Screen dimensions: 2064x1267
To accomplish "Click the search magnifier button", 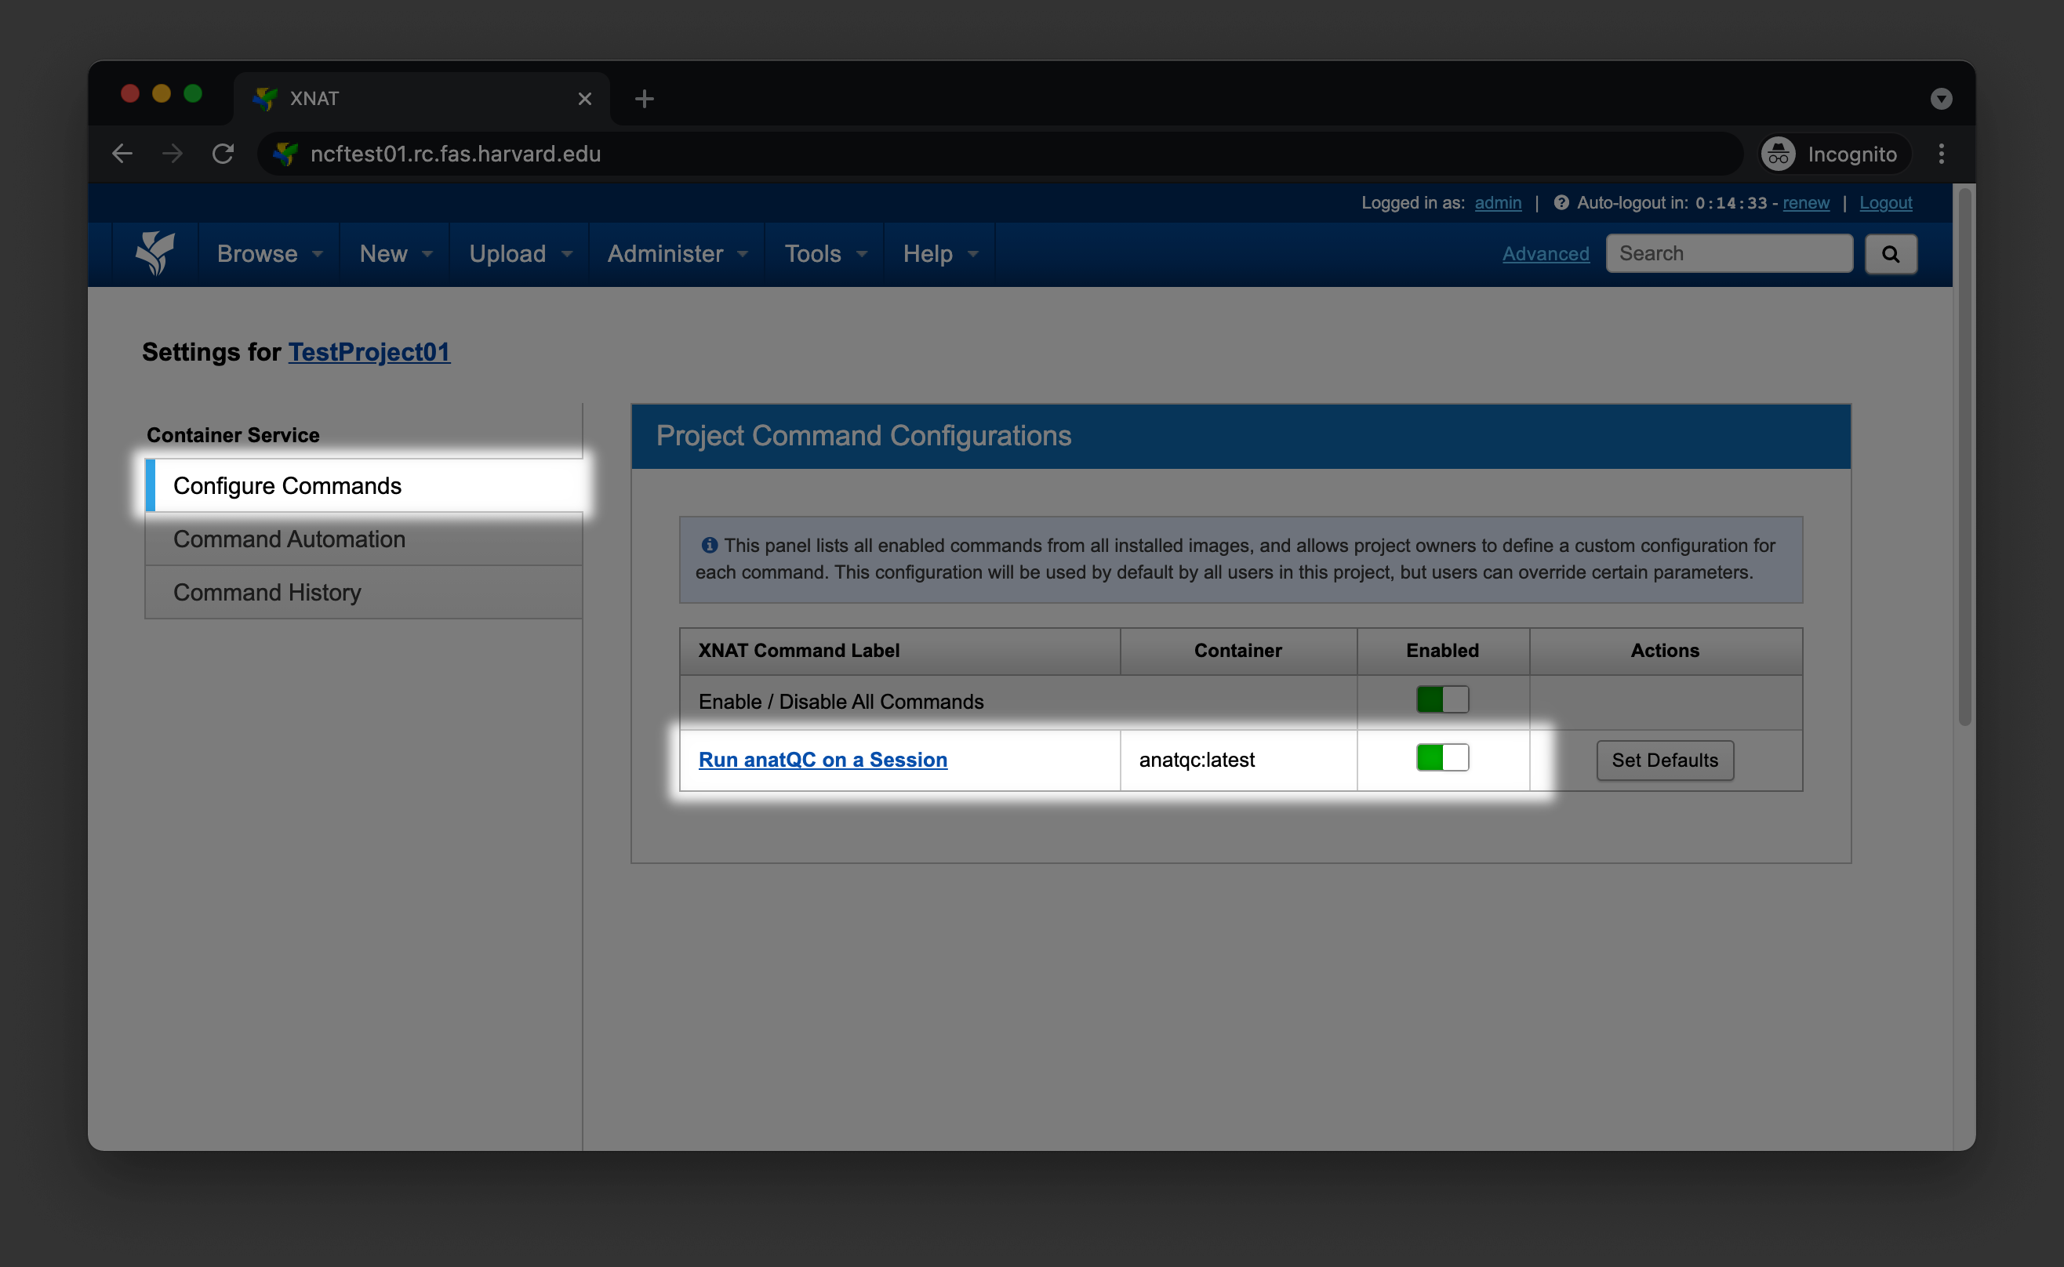I will pyautogui.click(x=1891, y=254).
